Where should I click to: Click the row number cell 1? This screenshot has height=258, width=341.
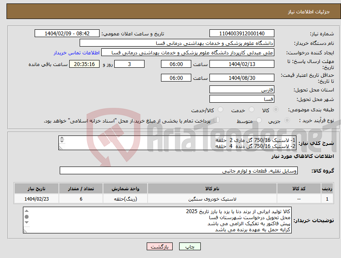327,199
